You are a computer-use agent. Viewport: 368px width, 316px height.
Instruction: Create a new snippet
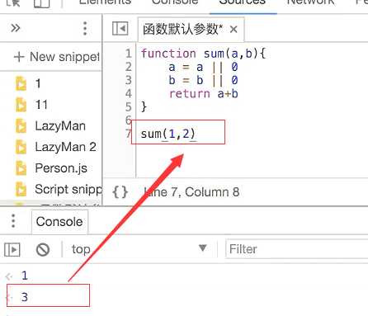56,57
